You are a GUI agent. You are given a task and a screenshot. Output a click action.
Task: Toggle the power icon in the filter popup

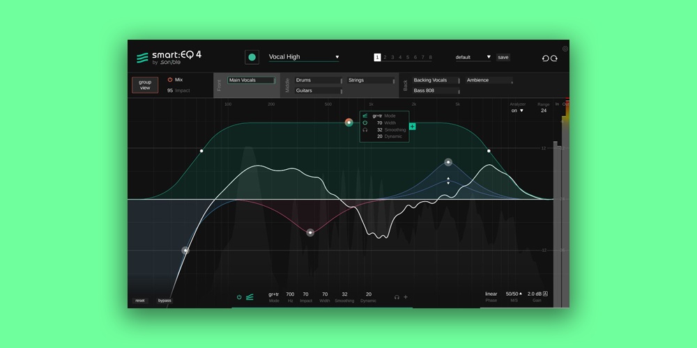pos(365,122)
